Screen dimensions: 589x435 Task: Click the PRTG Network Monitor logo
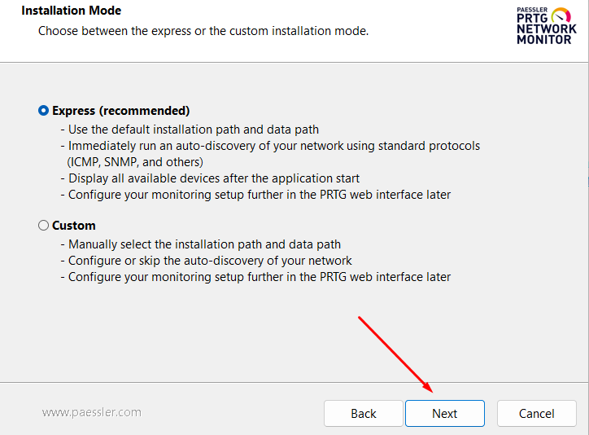pos(546,26)
